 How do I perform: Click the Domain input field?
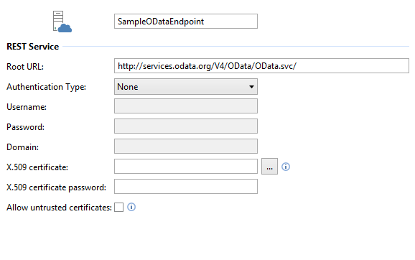(x=186, y=146)
